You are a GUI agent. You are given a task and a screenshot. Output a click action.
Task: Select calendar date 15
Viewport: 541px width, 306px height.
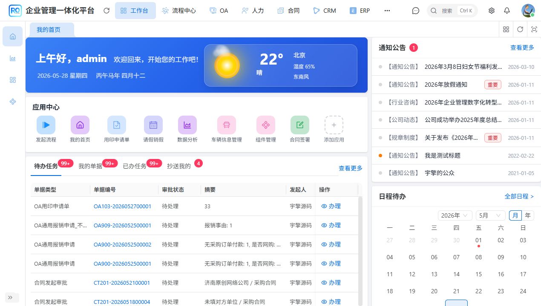tap(478, 274)
